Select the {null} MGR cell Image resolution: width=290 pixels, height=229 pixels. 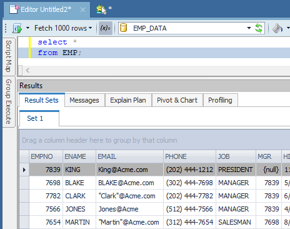[269, 170]
